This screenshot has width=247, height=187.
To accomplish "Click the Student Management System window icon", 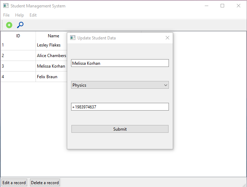I will [x=6, y=6].
